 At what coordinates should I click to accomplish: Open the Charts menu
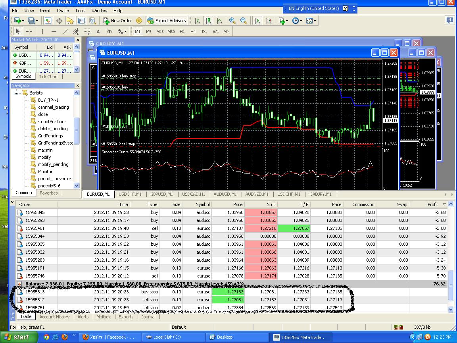(63, 10)
